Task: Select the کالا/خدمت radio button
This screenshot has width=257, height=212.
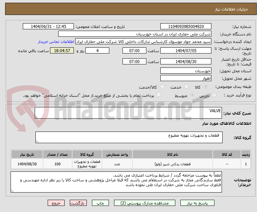Action: [162, 87]
